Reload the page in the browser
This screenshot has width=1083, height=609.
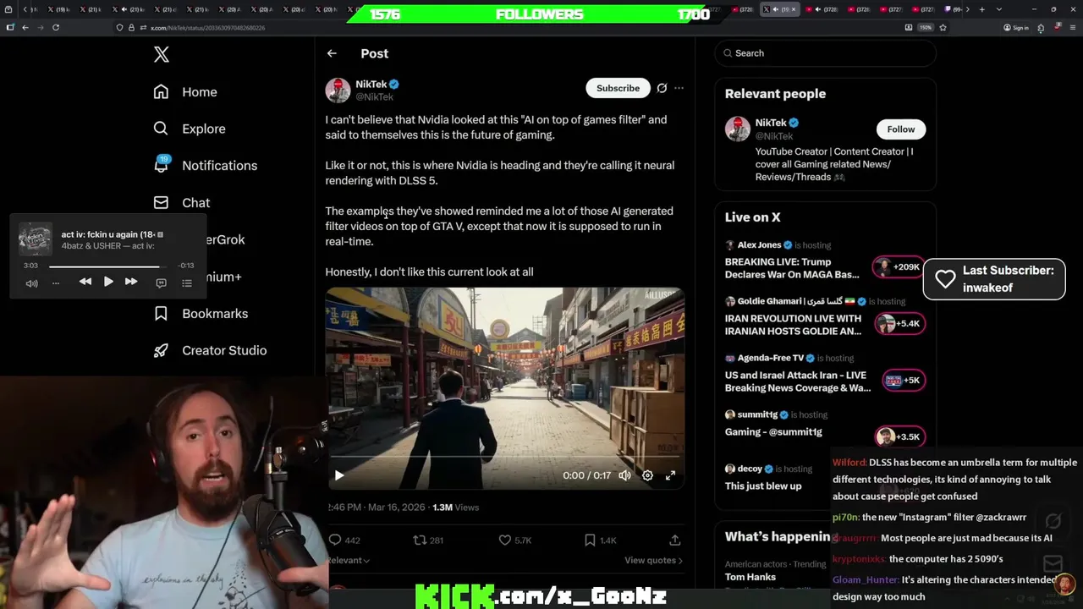pos(56,27)
